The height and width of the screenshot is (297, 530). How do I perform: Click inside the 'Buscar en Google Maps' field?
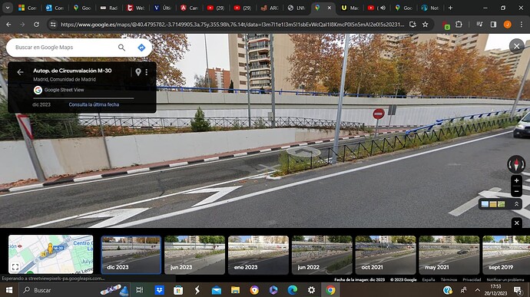tap(65, 48)
